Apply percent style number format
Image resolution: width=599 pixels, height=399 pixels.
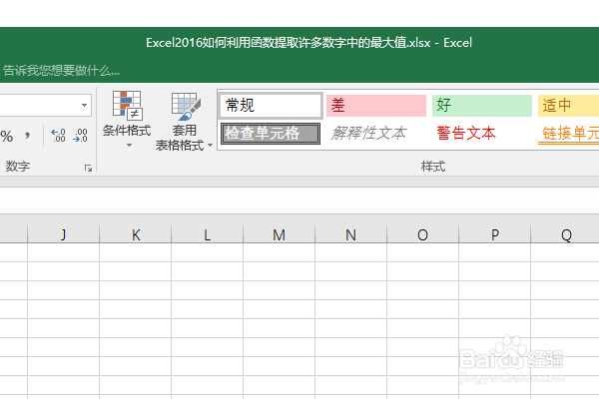click(7, 136)
